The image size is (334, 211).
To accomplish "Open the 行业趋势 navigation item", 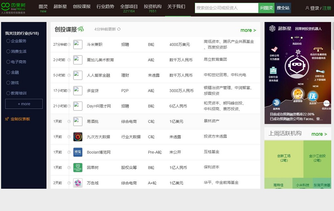I will [105, 7].
